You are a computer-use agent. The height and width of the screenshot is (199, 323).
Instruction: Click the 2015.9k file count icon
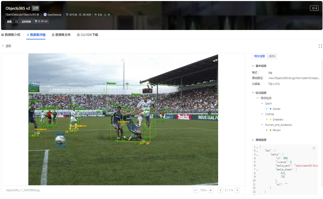click(x=67, y=15)
